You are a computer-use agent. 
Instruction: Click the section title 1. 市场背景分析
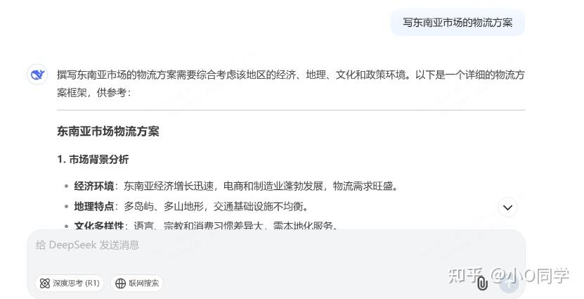(x=93, y=160)
